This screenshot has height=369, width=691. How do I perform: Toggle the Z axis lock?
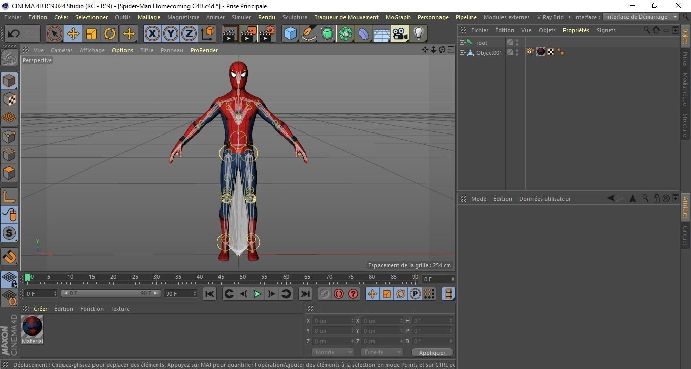189,34
